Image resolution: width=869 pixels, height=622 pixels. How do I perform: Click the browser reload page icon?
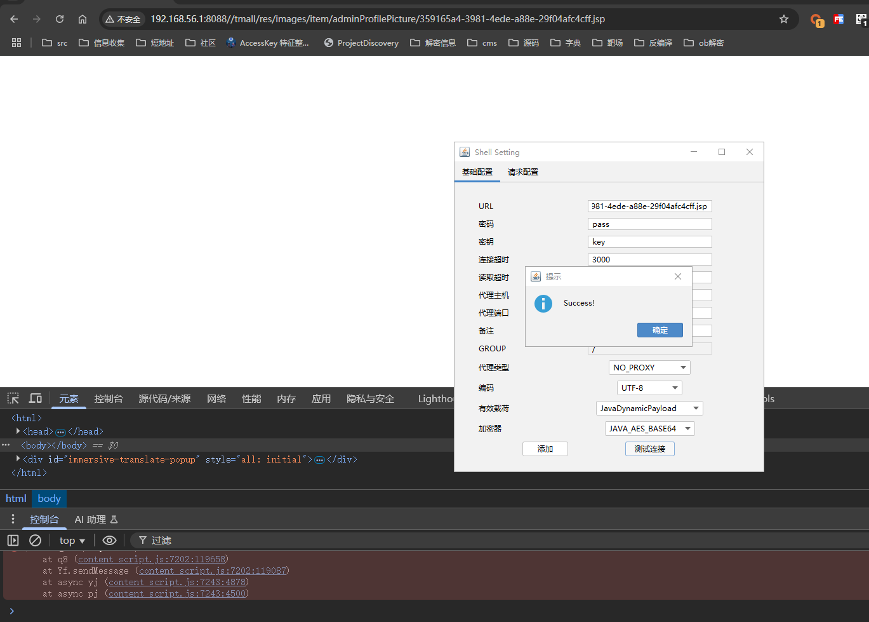click(60, 19)
